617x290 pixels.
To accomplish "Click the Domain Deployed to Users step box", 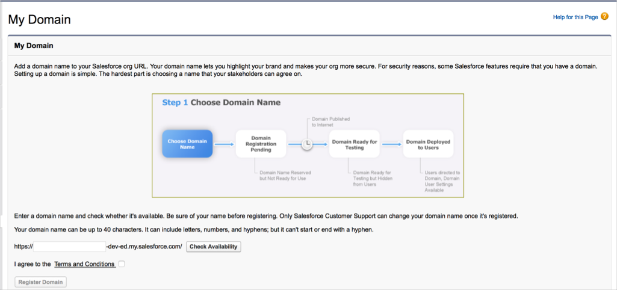I will point(427,144).
